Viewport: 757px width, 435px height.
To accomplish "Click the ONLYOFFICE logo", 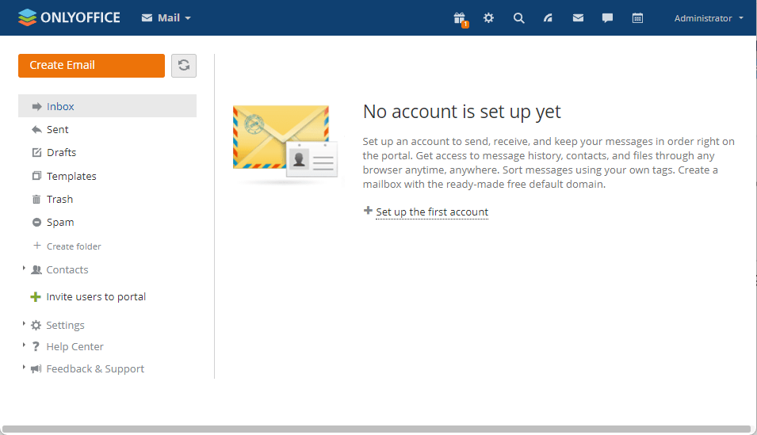I will point(69,17).
